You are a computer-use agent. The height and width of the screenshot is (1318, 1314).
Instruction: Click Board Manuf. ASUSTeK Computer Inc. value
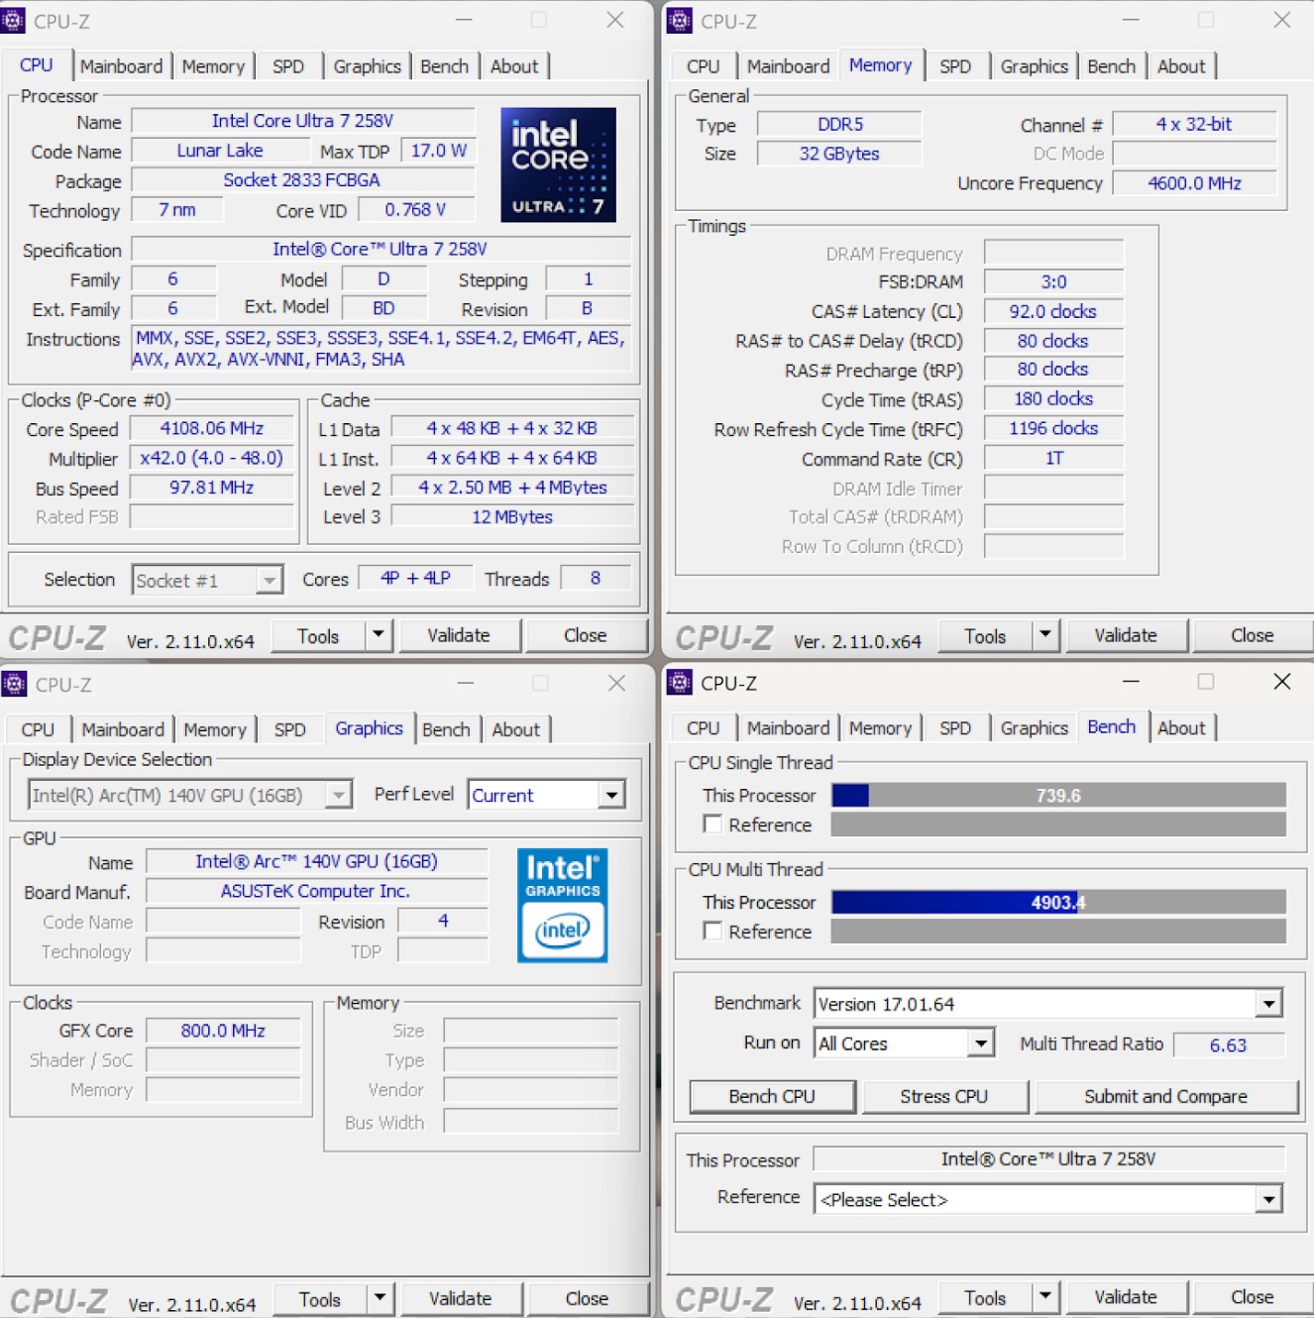[x=316, y=891]
